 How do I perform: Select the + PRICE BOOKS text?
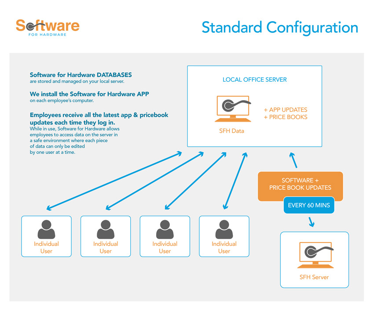[285, 117]
